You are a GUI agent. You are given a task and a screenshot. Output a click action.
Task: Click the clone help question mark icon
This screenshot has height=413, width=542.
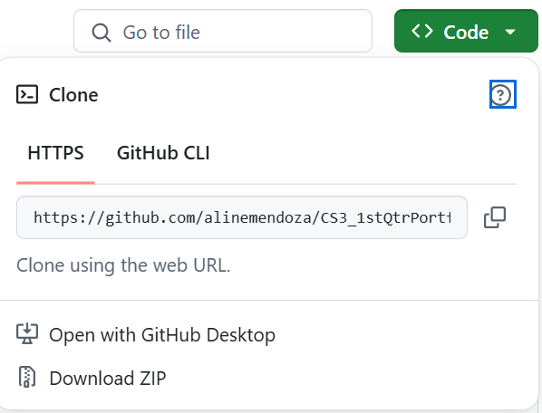pos(503,94)
